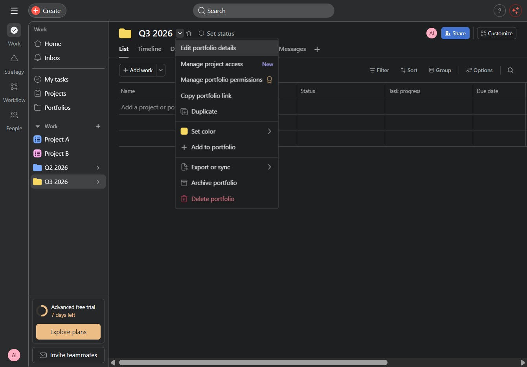This screenshot has height=367, width=527.
Task: Open Workflow icon in left rail
Action: (14, 87)
